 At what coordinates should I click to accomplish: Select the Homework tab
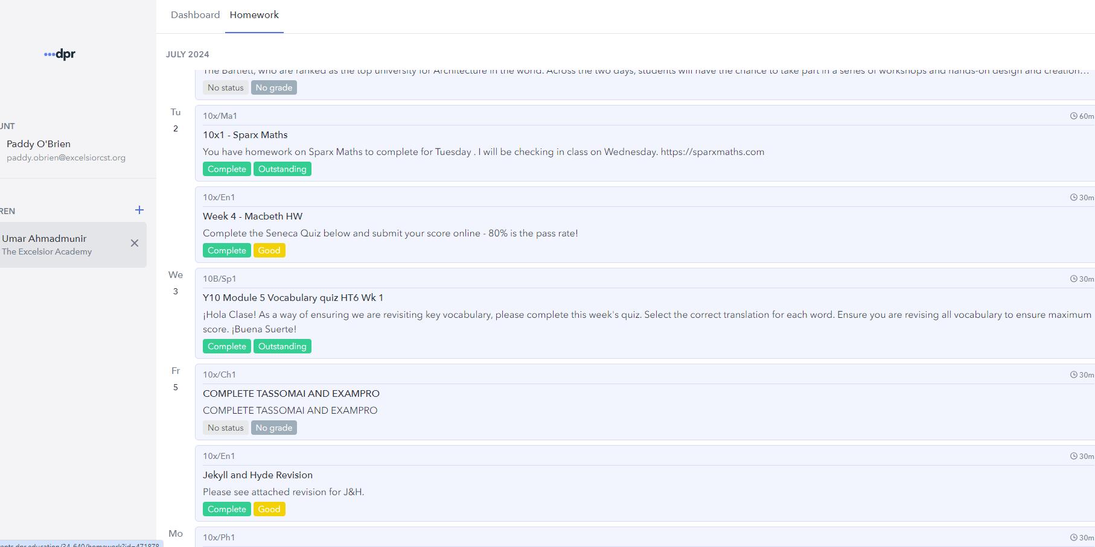(254, 14)
